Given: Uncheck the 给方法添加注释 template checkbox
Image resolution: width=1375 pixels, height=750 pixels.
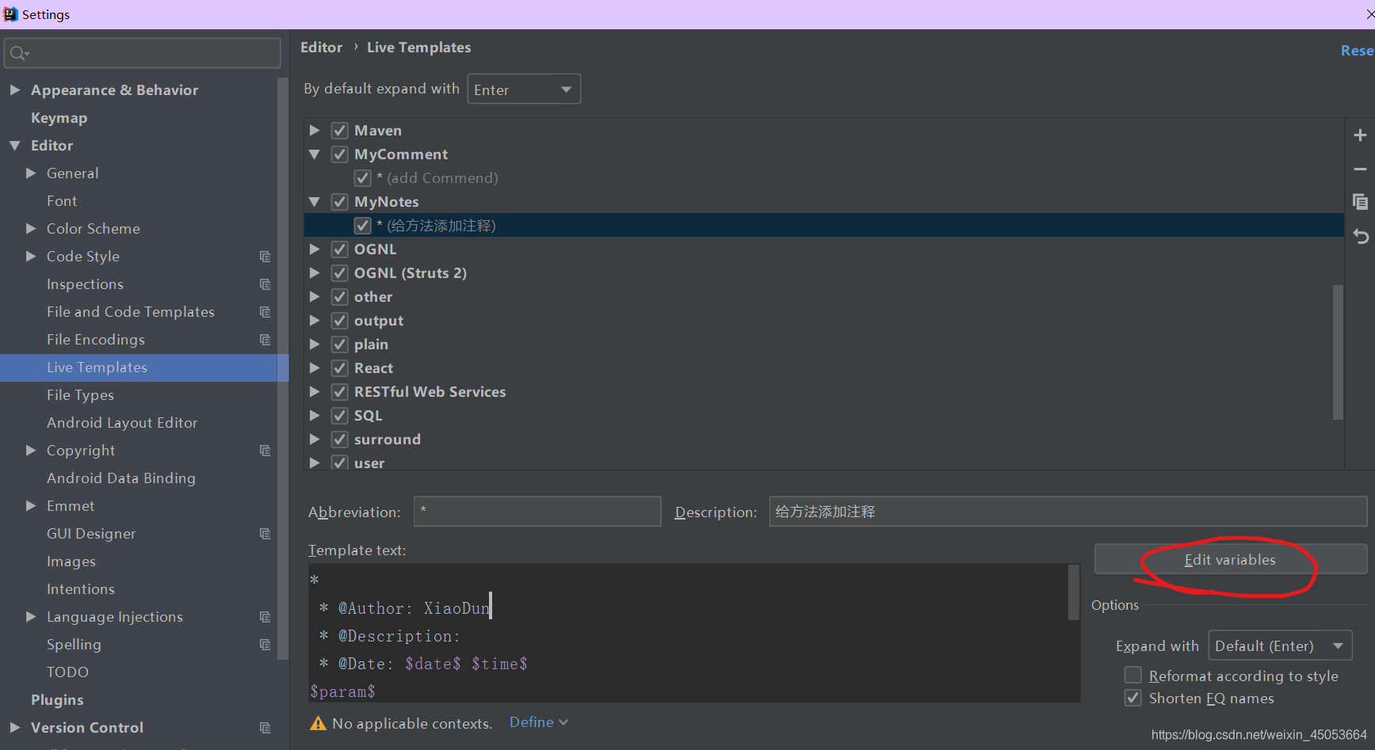Looking at the screenshot, I should pyautogui.click(x=363, y=226).
